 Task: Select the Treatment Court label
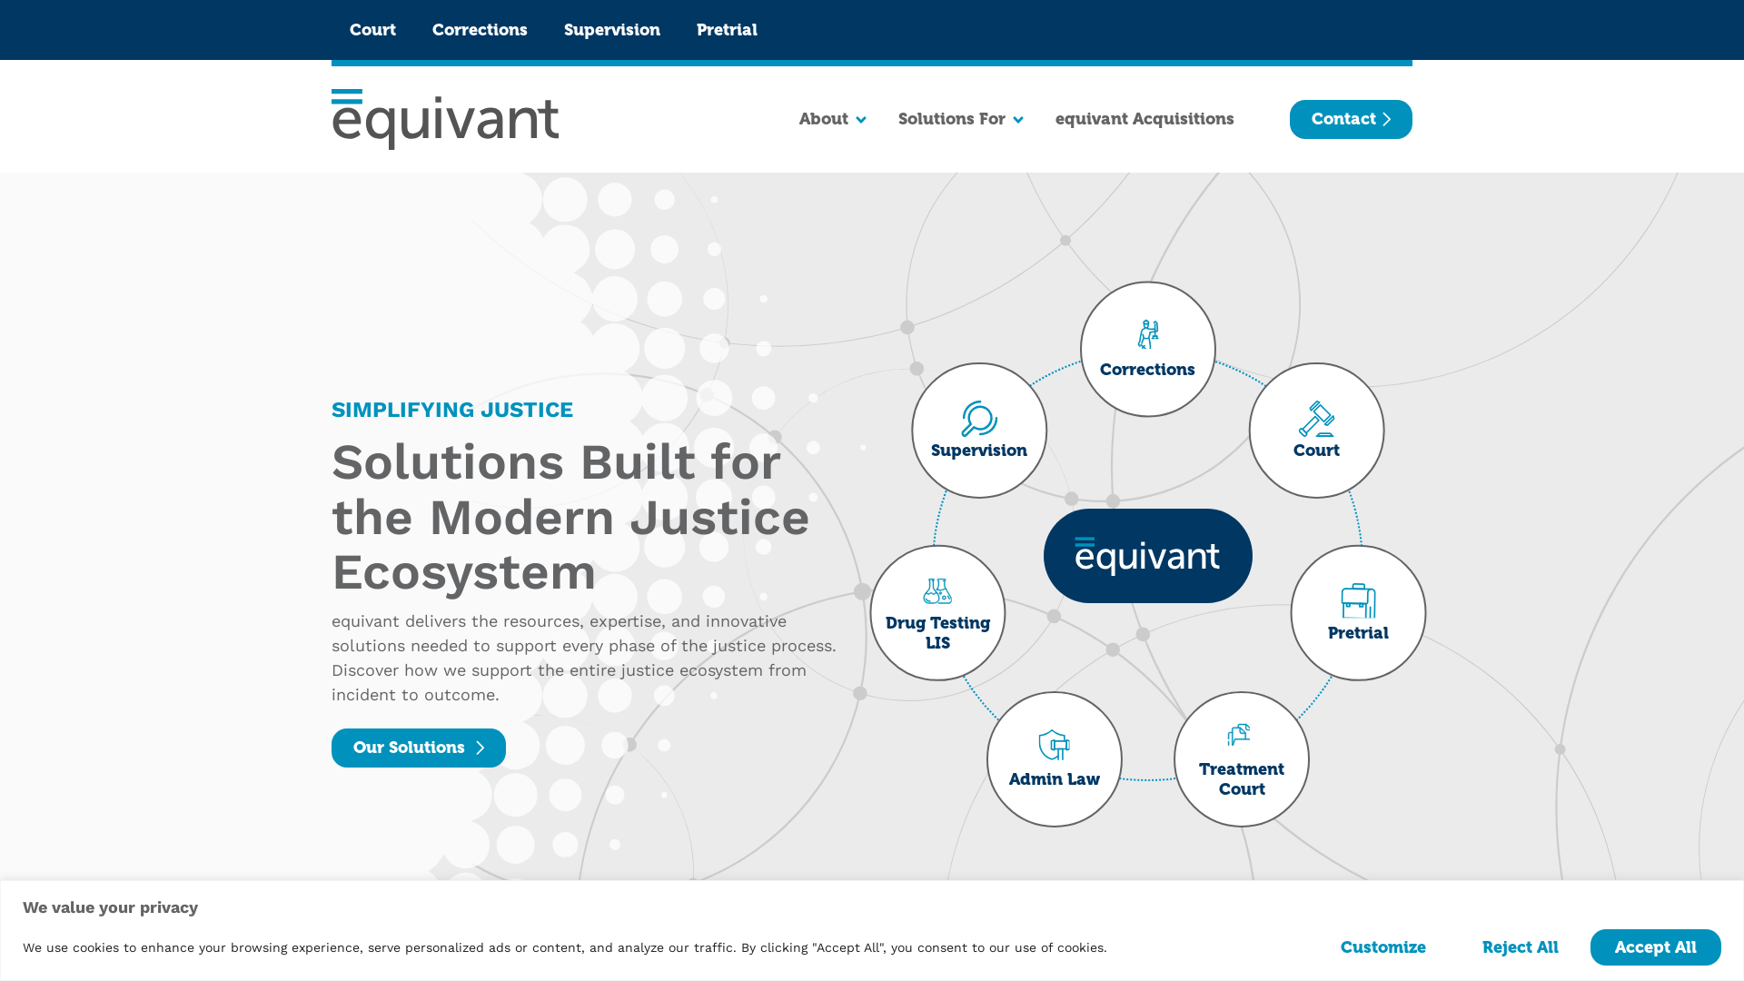1242,779
